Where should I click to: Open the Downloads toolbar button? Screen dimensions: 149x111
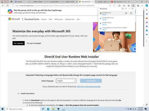pos(133,6)
